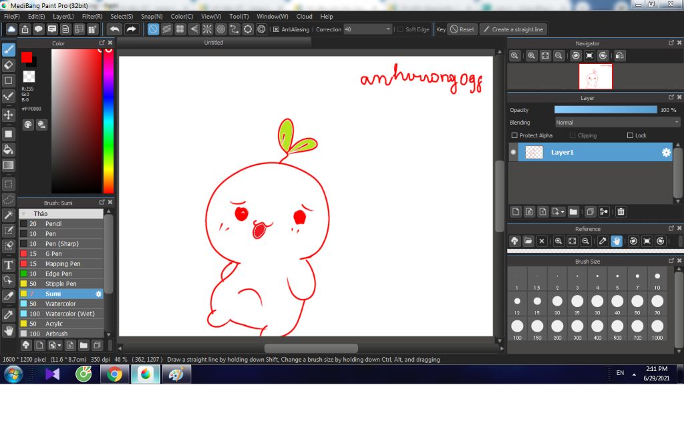684x441 pixels.
Task: Enable the Clipping checkbox
Action: [x=572, y=135]
